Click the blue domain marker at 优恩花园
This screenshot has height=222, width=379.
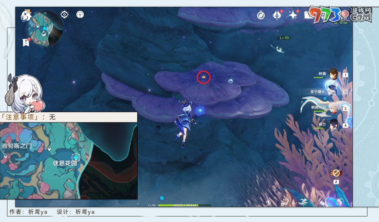[76, 157]
